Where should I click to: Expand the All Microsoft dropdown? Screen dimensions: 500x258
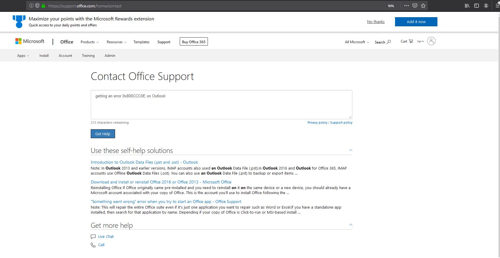(357, 42)
